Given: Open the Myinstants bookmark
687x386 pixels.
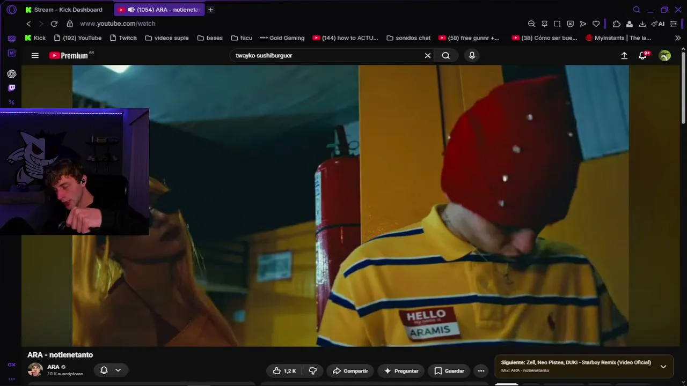Looking at the screenshot, I should (618, 38).
